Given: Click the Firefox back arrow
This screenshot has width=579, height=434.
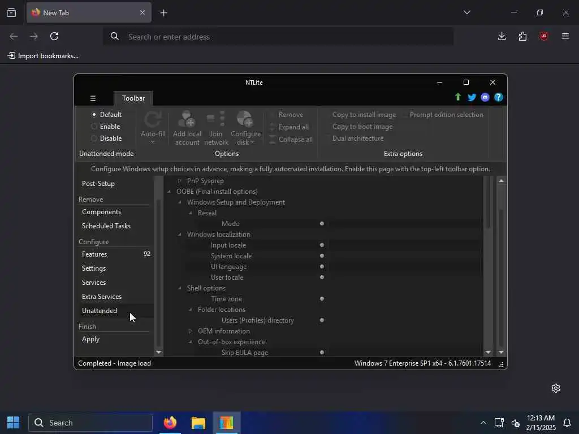Looking at the screenshot, I should tap(14, 36).
